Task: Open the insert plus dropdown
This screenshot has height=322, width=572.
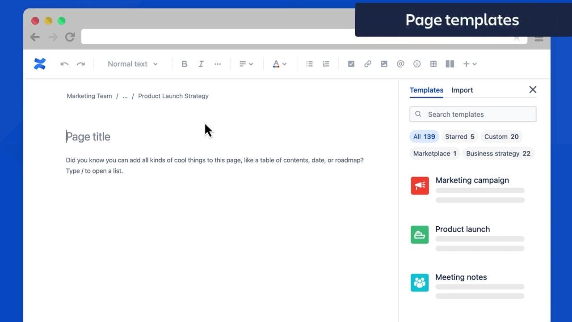Action: [x=470, y=64]
